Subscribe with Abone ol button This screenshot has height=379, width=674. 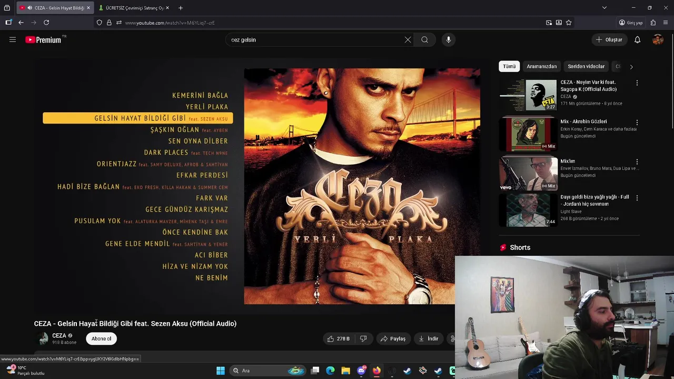pyautogui.click(x=102, y=338)
